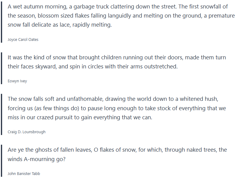
Task: Click the line "The snow falls soft and unfathomable"
Action: 117,99
